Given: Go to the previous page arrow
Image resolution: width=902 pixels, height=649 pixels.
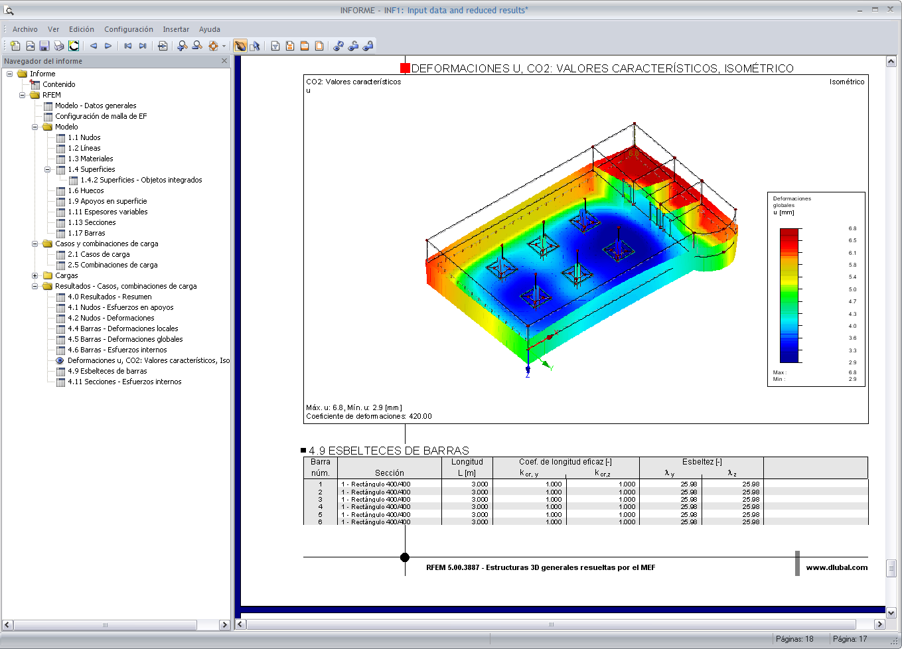Looking at the screenshot, I should (x=94, y=46).
